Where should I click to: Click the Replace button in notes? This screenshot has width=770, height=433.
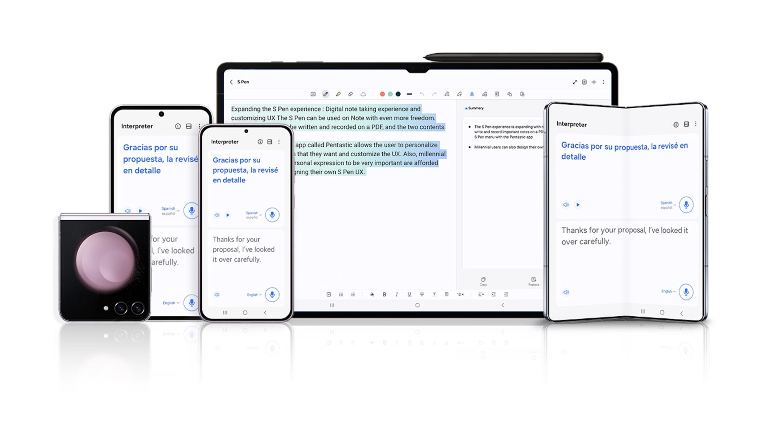(x=533, y=281)
